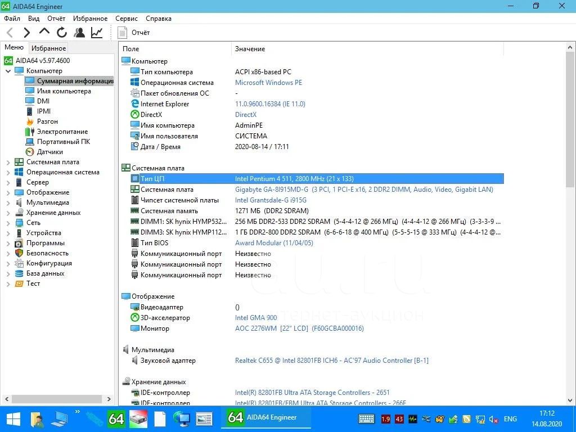This screenshot has height=432, width=576.
Task: Switch to the Избранное sidebar tab
Action: coord(48,48)
